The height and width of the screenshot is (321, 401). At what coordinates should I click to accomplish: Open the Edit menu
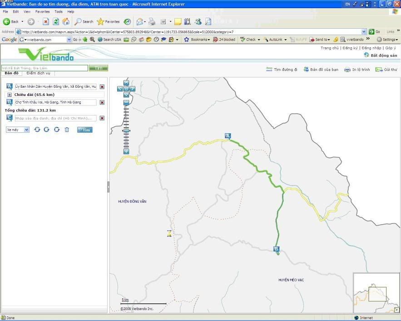(x=16, y=11)
